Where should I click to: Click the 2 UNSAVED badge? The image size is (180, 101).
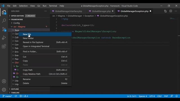(x=30, y=16)
